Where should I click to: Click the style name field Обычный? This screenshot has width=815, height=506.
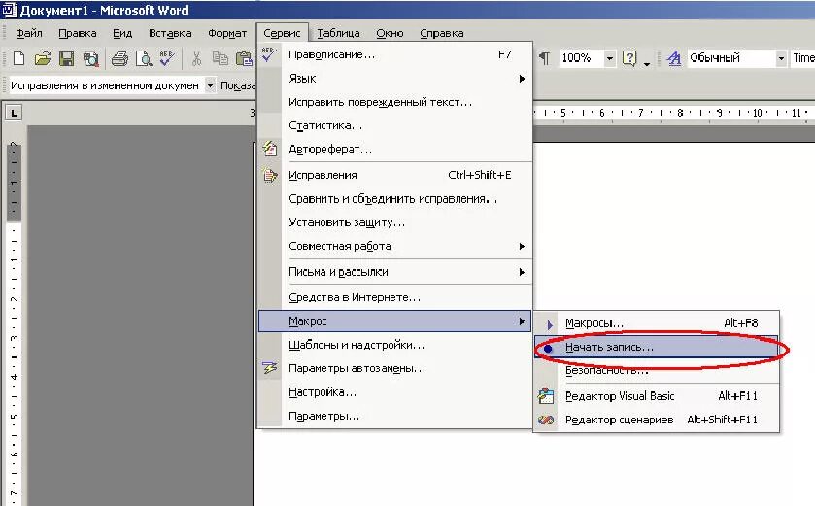tap(730, 58)
